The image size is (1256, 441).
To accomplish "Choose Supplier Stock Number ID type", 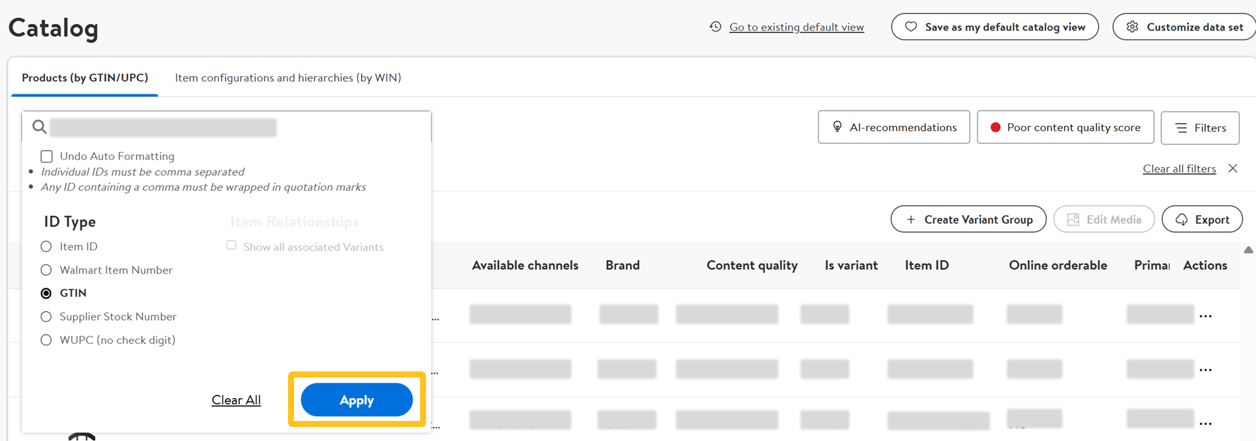I will pyautogui.click(x=46, y=317).
